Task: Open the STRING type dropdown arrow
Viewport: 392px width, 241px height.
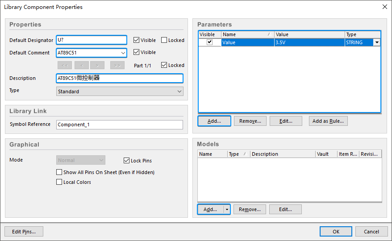Action: coord(377,42)
